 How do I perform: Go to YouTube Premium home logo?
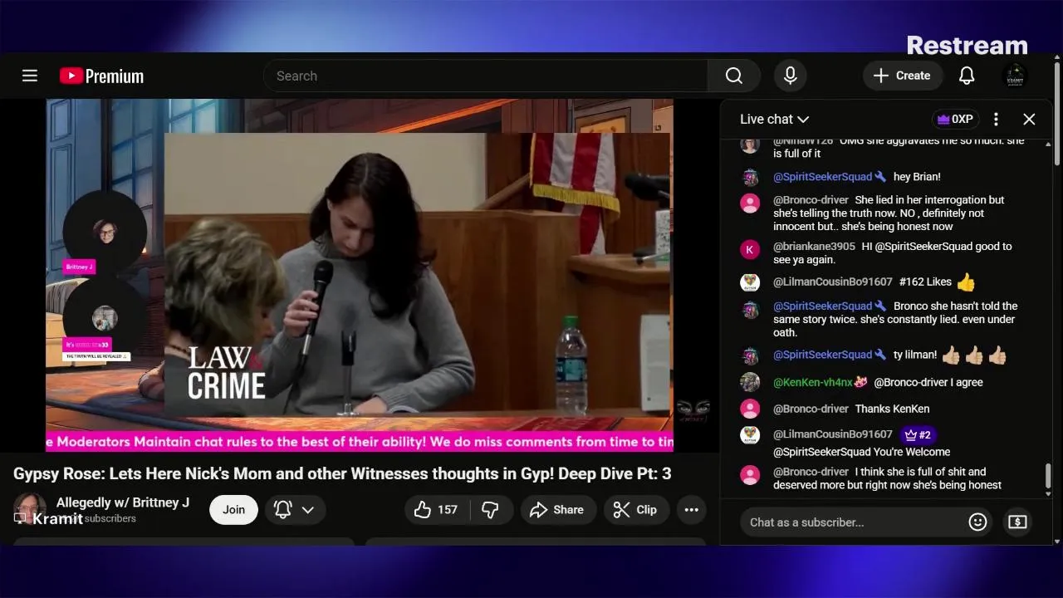(x=101, y=76)
